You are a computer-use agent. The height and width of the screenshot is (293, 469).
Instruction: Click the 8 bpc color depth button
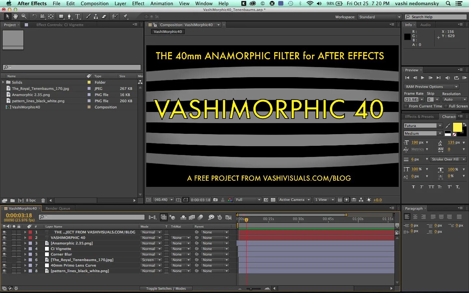pyautogui.click(x=31, y=200)
